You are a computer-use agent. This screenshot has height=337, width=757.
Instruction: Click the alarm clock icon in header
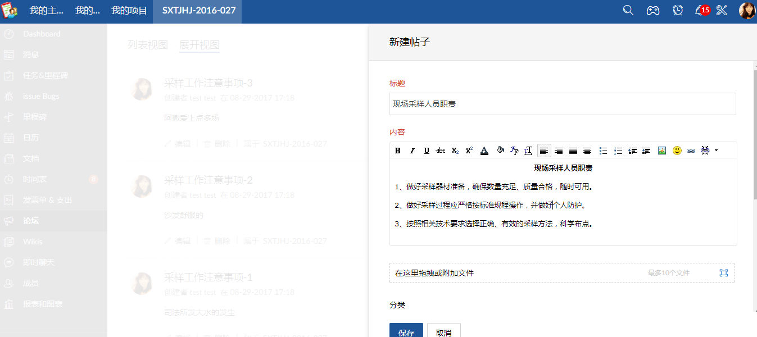click(x=678, y=11)
